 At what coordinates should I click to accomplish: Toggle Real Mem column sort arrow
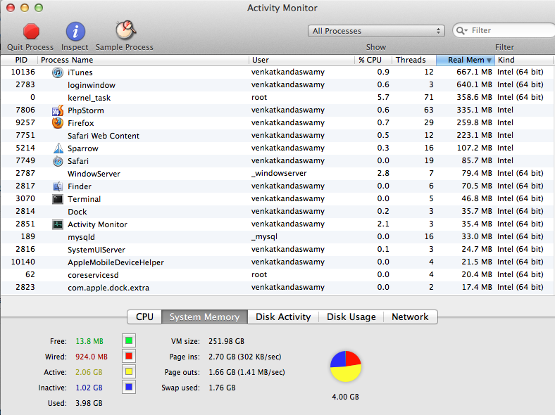click(489, 60)
